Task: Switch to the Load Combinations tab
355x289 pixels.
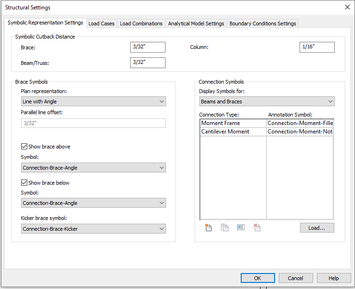Action: click(x=141, y=23)
